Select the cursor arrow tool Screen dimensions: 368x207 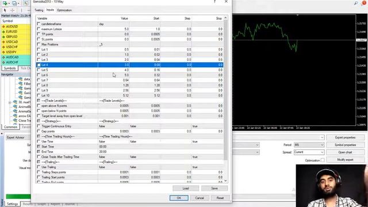(x=5, y=10)
